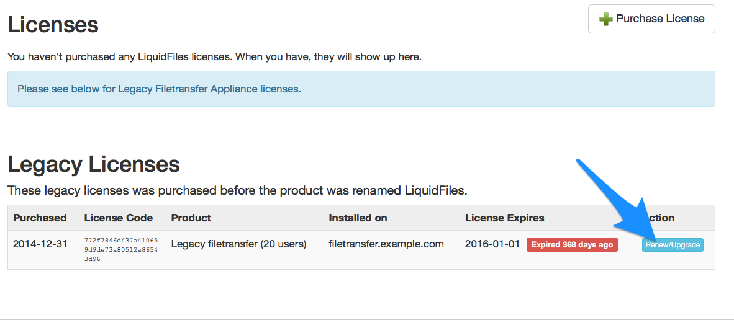The height and width of the screenshot is (320, 734).
Task: Click the Legacy Filetransfer Appliance notice box
Action: tap(361, 89)
